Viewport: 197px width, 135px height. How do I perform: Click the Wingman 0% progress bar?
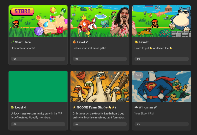coord(162,124)
